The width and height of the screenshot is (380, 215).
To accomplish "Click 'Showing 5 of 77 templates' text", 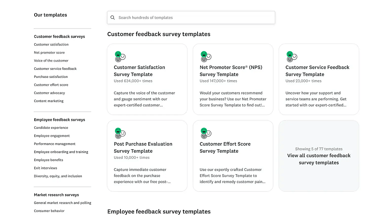I will 319,149.
